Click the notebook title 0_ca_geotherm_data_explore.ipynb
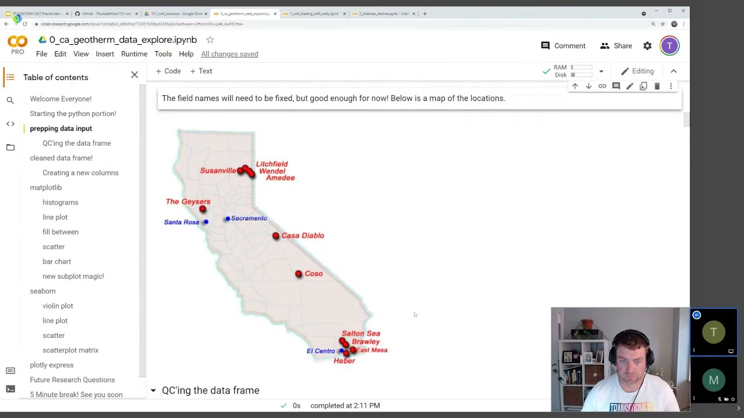Screen dimensions: 744x418 [x=123, y=39]
